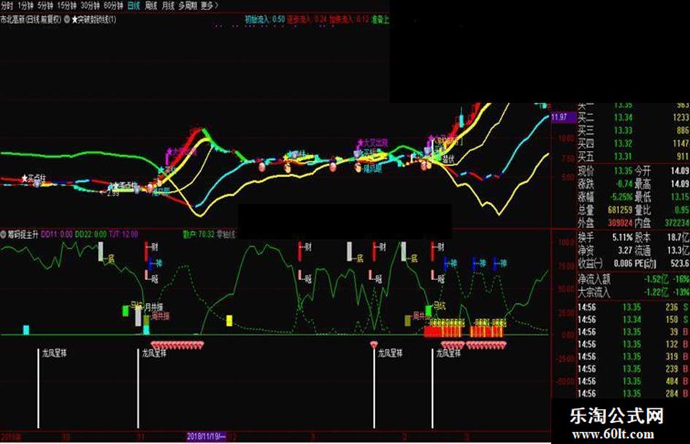
Task: Click the 14:56 tick row with volume 484
Action: click(x=633, y=381)
